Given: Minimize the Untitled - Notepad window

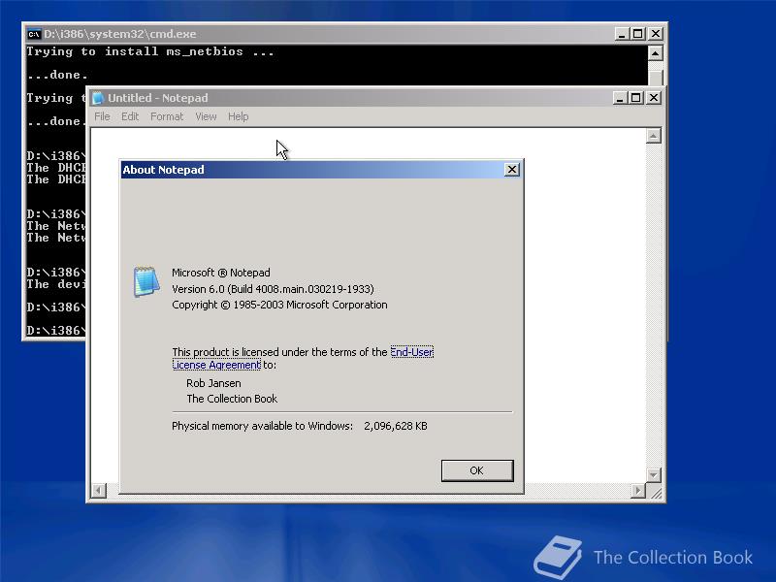Looking at the screenshot, I should pos(620,98).
